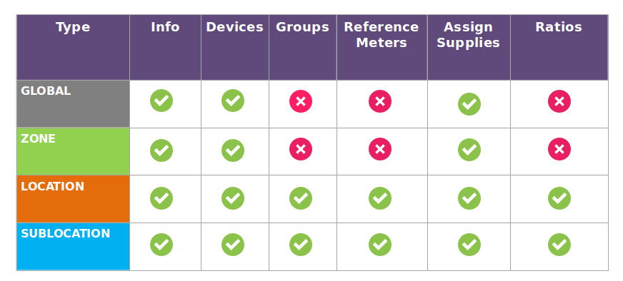Select the green ZONE row label
This screenshot has height=281, width=623.
[x=73, y=152]
